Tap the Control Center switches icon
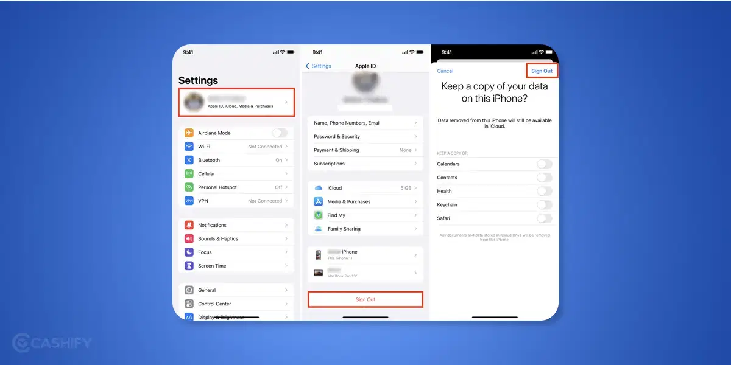Image resolution: width=731 pixels, height=365 pixels. point(189,304)
